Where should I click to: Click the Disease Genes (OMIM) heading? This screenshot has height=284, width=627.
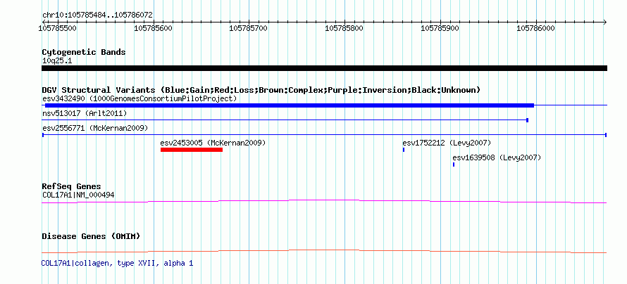(x=91, y=236)
